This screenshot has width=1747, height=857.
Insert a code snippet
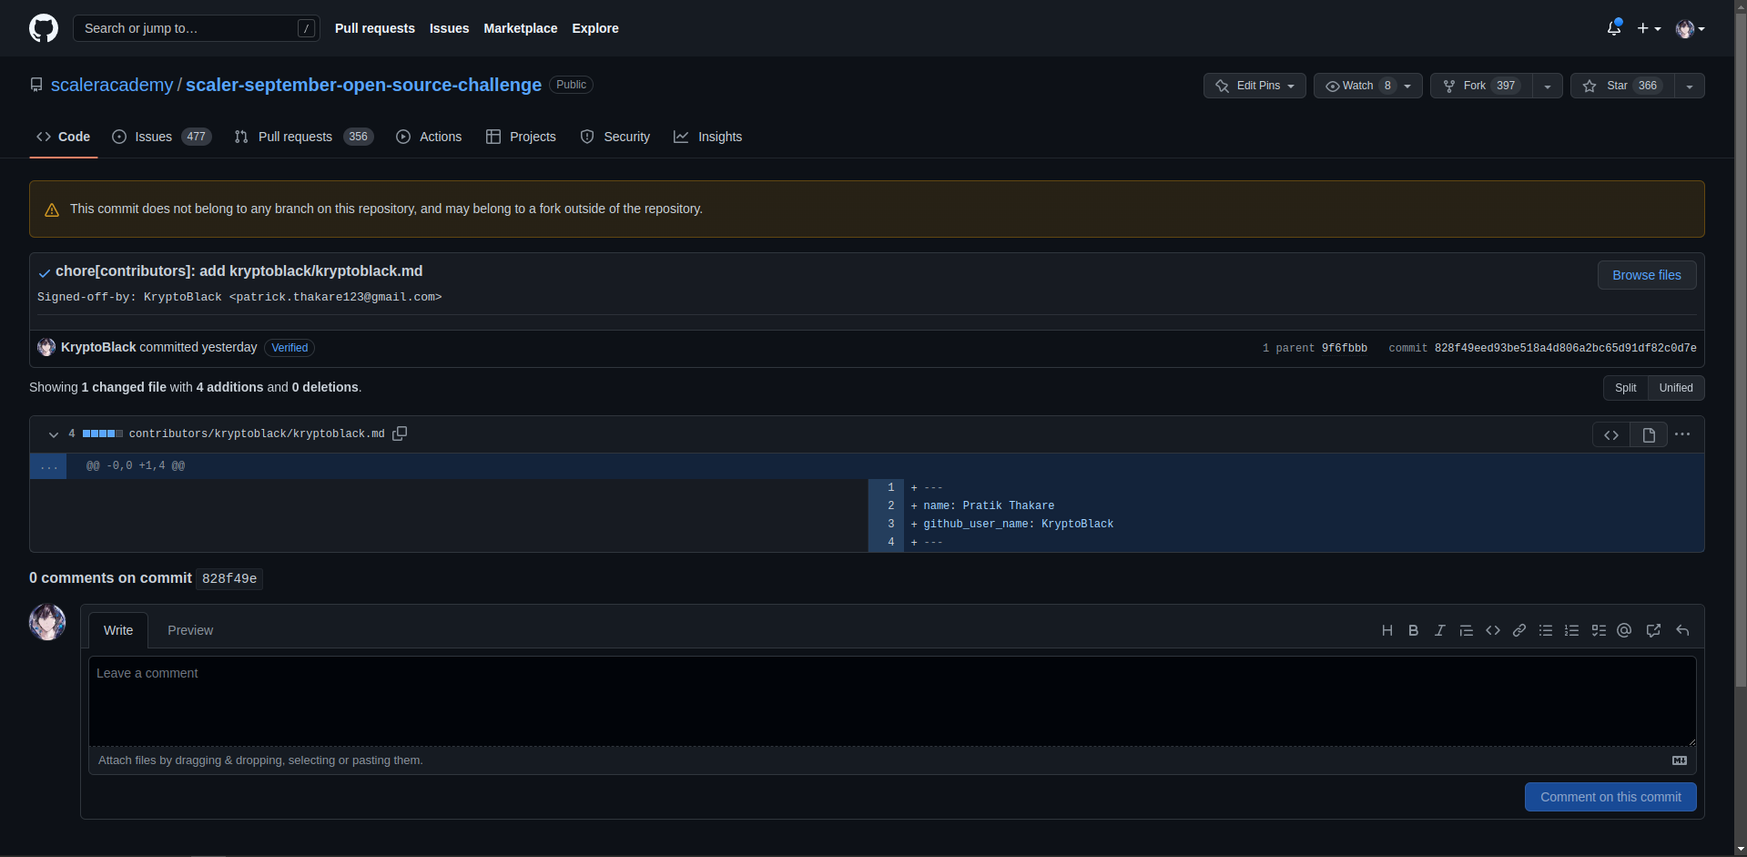[x=1492, y=630]
